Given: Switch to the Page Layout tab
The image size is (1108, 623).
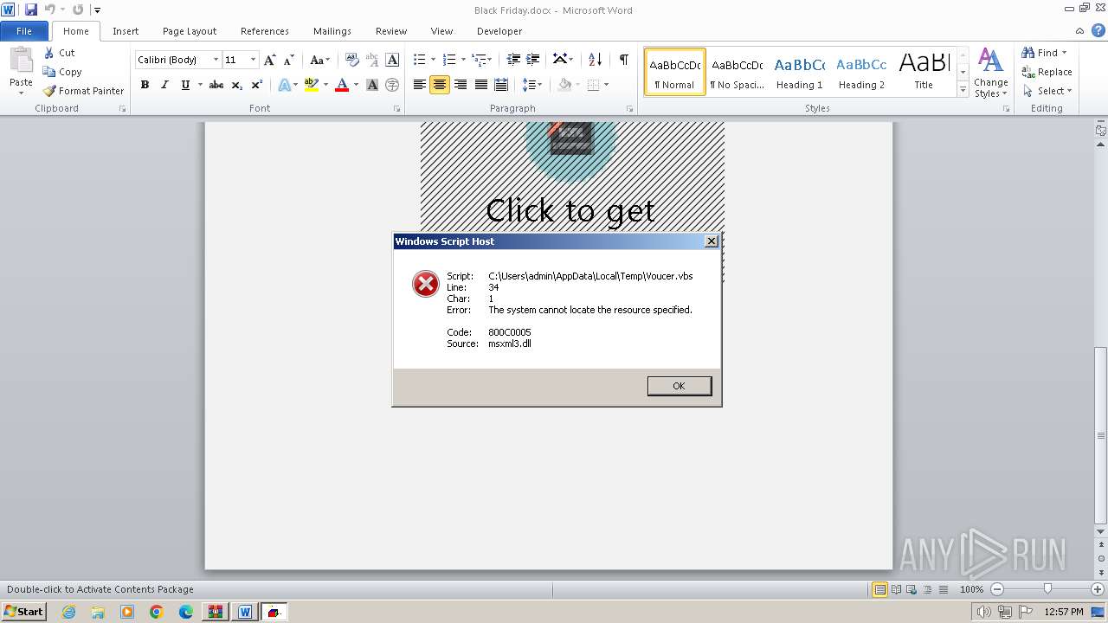Looking at the screenshot, I should tap(190, 31).
